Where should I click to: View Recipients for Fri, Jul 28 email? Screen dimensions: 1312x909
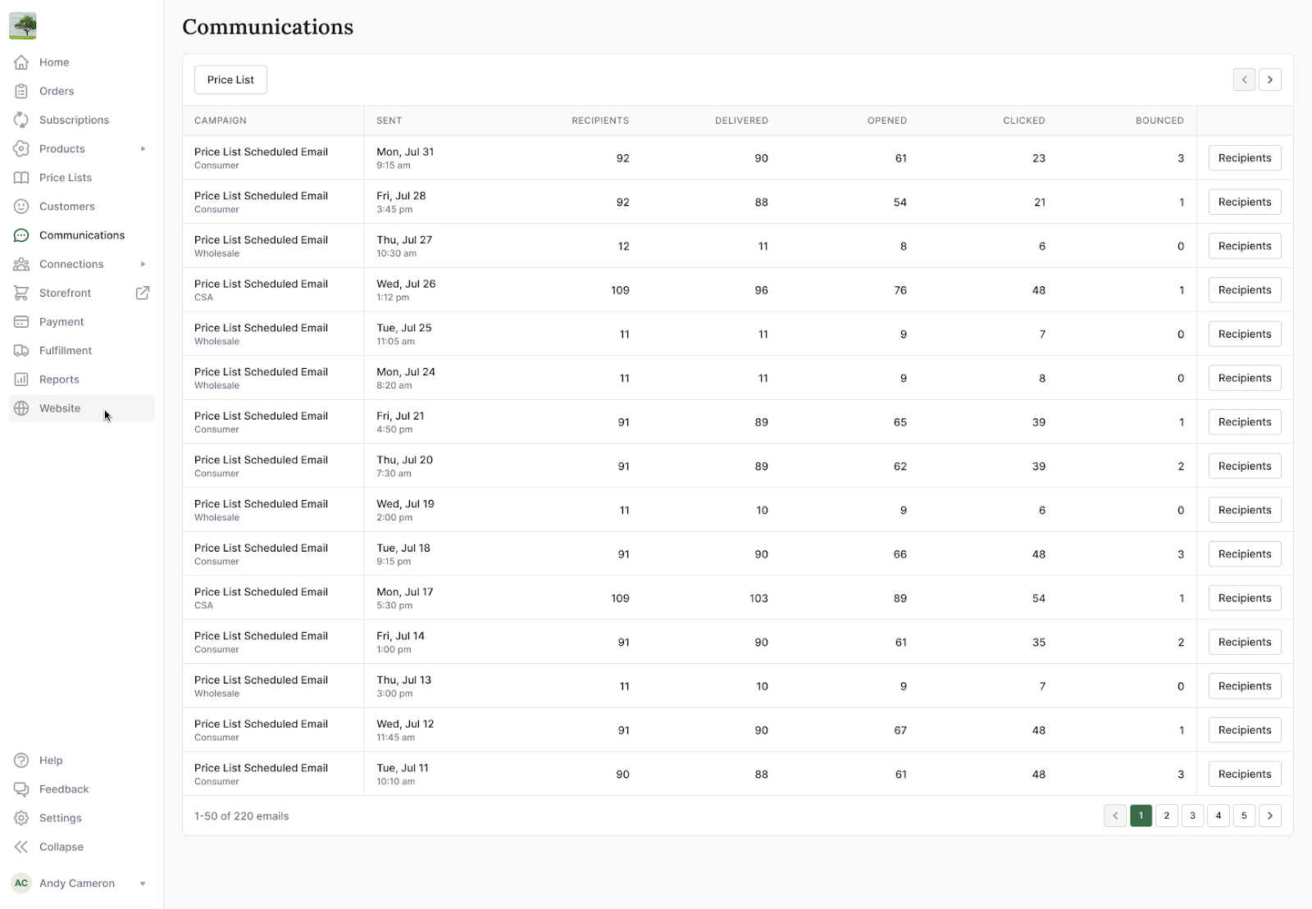[x=1245, y=202]
